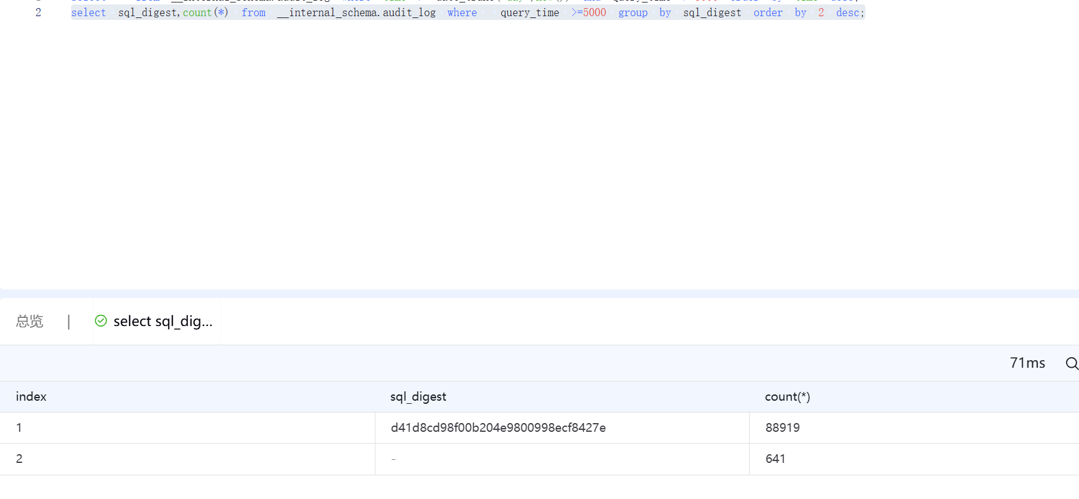Click the 'group' keyword in the query

tap(633, 12)
